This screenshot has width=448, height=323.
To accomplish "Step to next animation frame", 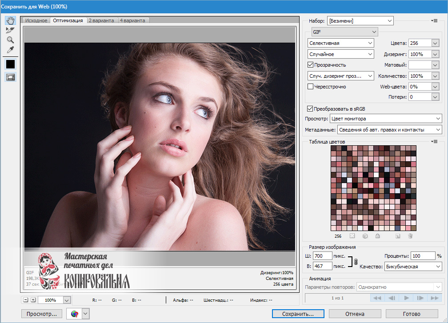I will [420, 298].
